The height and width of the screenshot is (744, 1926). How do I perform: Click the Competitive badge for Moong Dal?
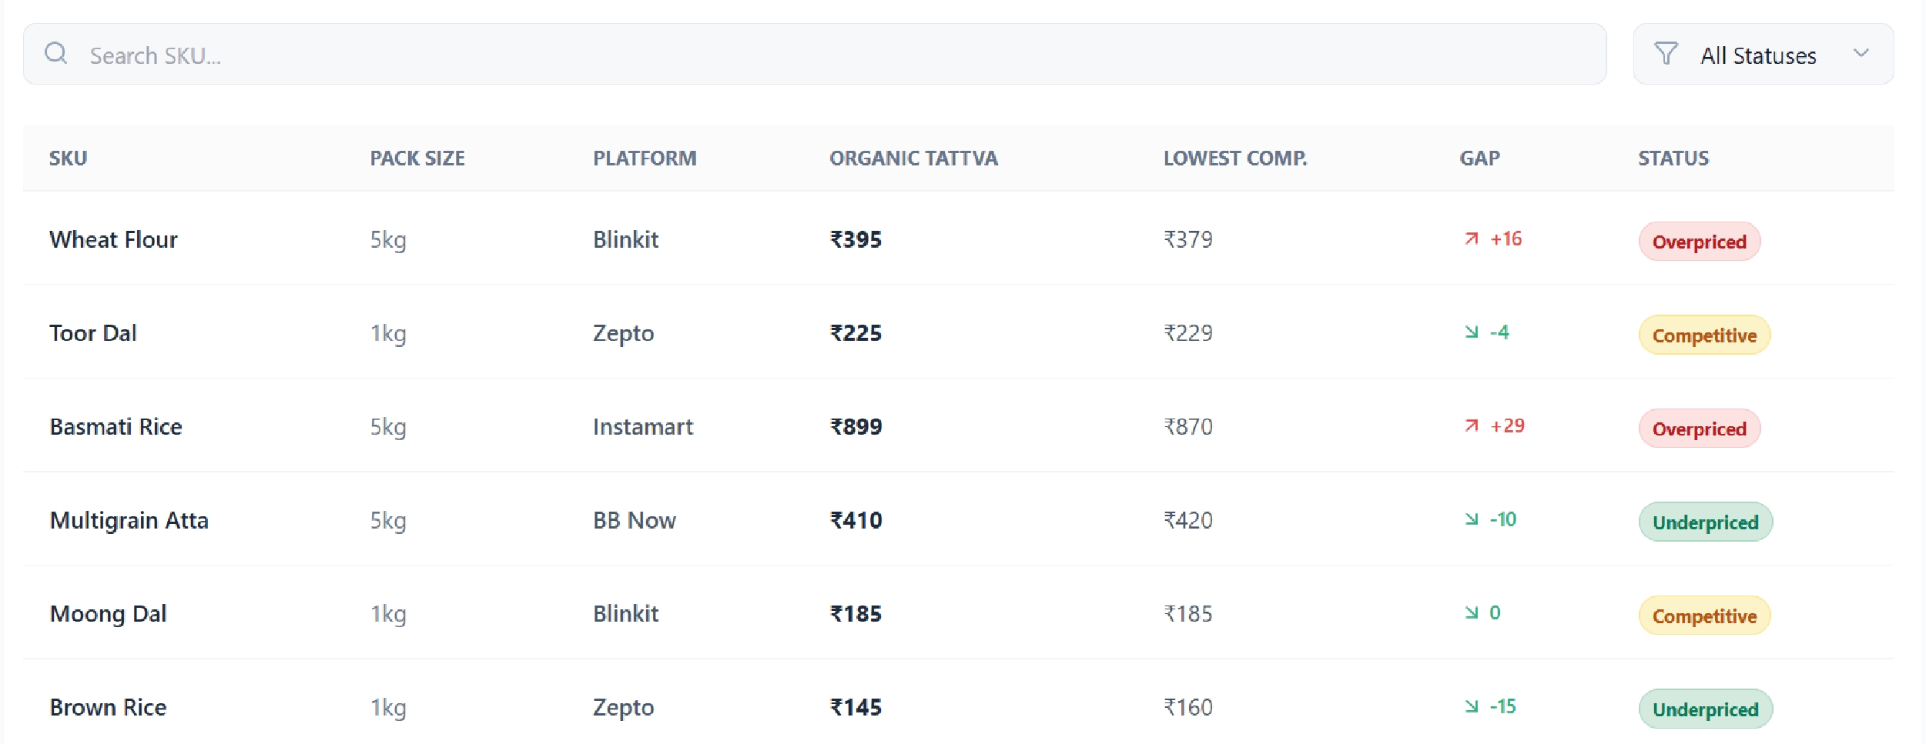pos(1703,616)
